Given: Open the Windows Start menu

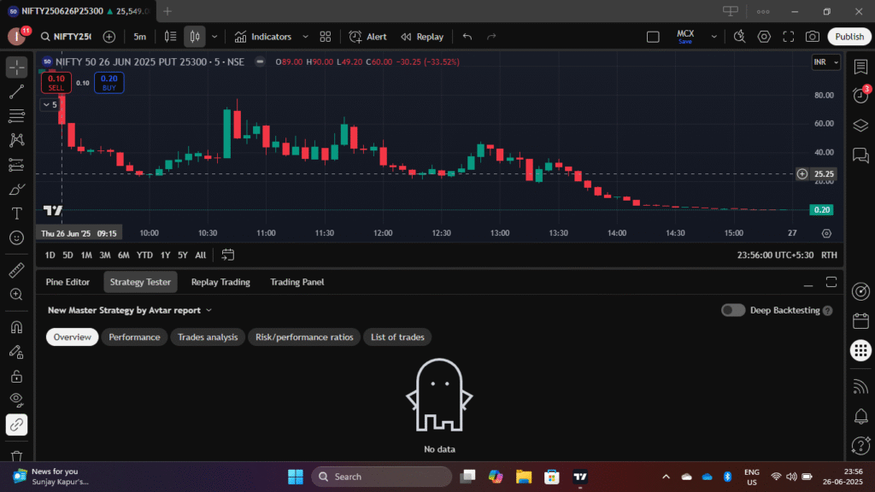Looking at the screenshot, I should pos(295,477).
